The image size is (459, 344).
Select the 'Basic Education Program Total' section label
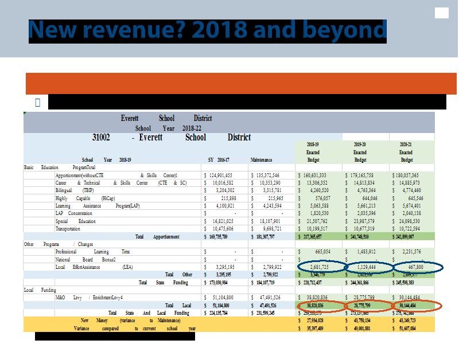(60, 167)
